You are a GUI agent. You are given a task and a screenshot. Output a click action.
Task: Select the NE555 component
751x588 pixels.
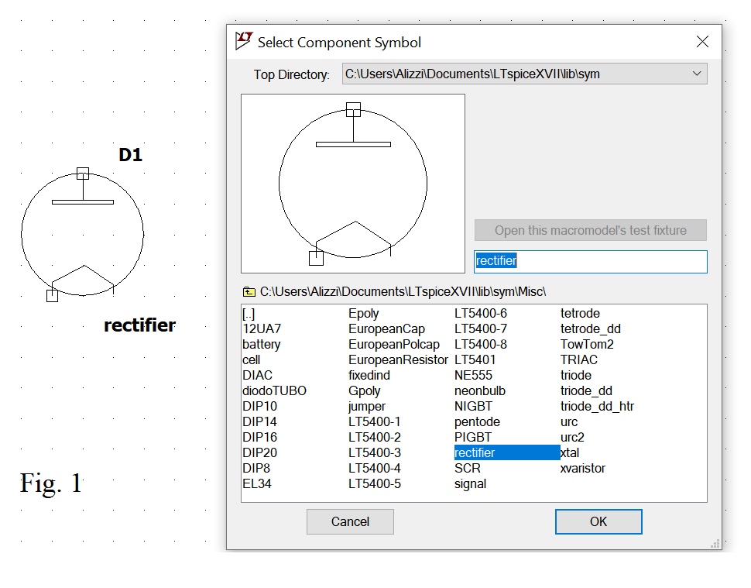point(475,376)
